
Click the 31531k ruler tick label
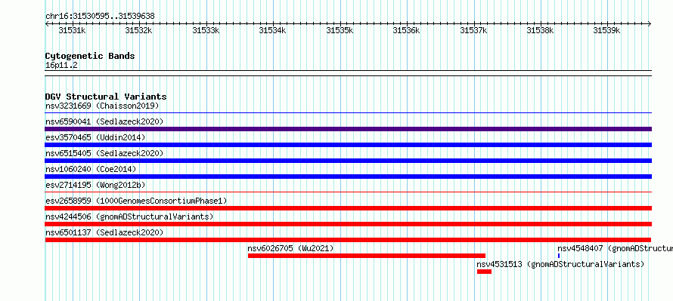coord(72,30)
